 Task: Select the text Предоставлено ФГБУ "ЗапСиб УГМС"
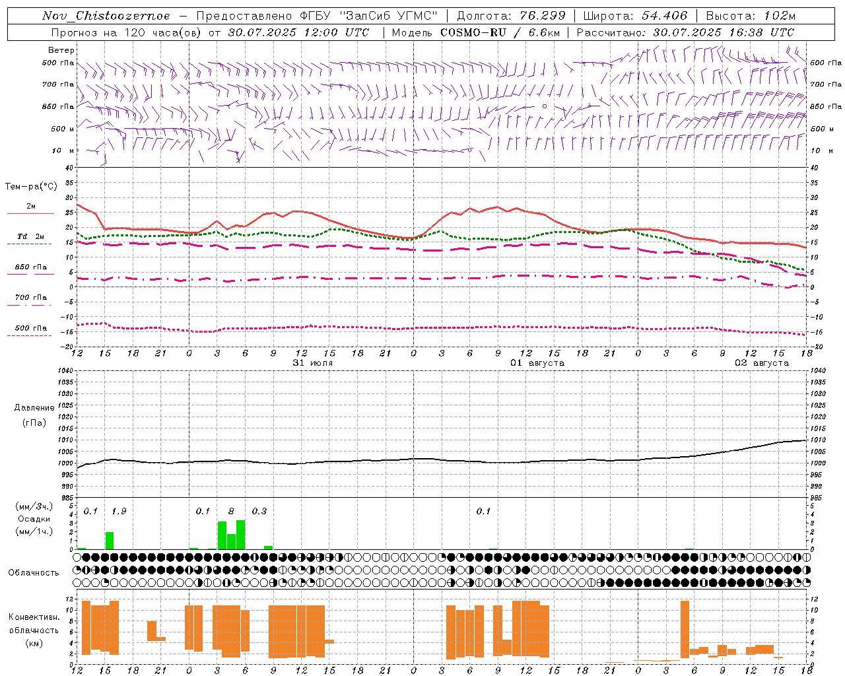click(317, 16)
